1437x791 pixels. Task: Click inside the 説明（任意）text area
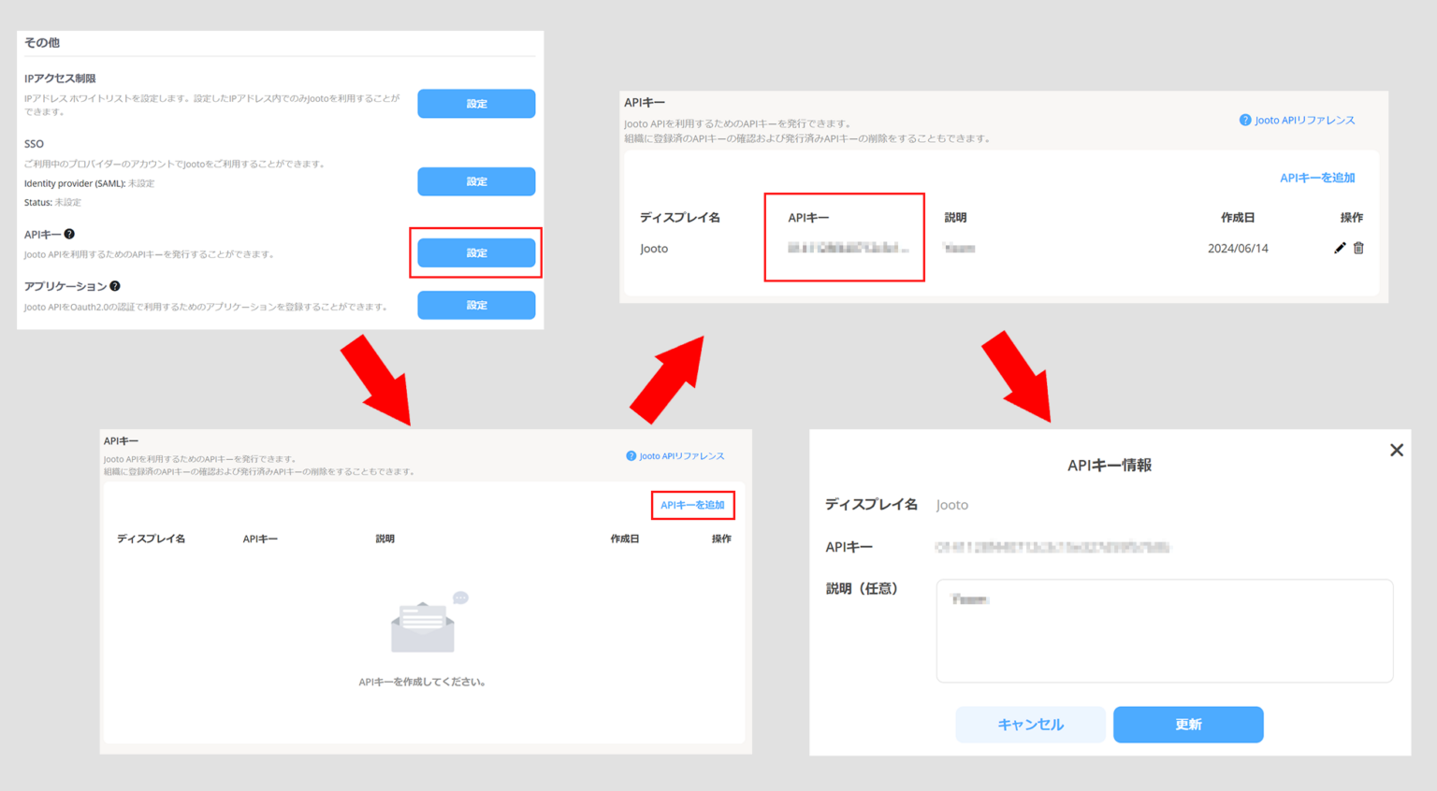coord(1164,631)
